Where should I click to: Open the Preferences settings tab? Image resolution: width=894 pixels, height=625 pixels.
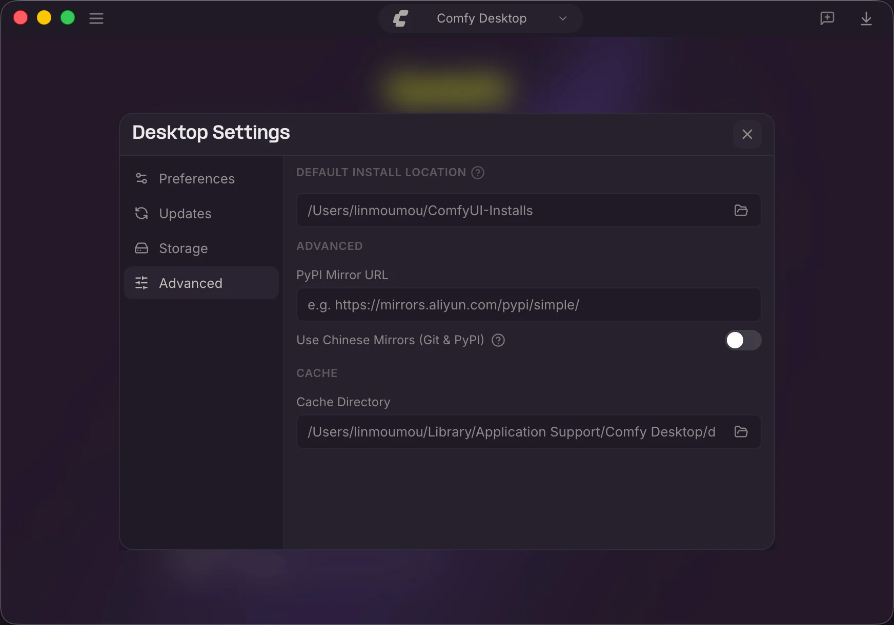tap(201, 179)
